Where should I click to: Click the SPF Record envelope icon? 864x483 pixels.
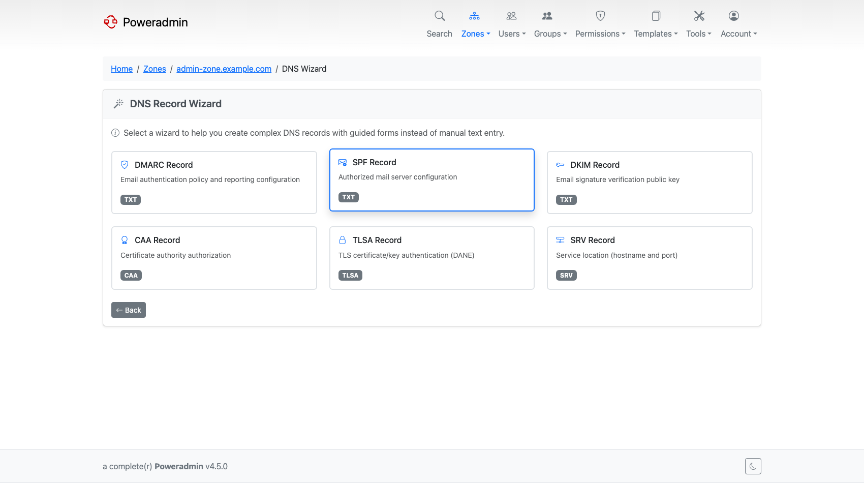(x=343, y=162)
